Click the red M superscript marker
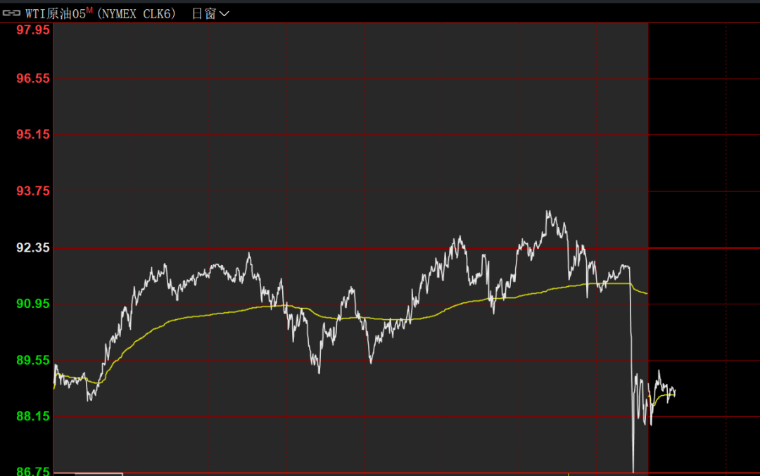The image size is (760, 476). click(x=89, y=10)
